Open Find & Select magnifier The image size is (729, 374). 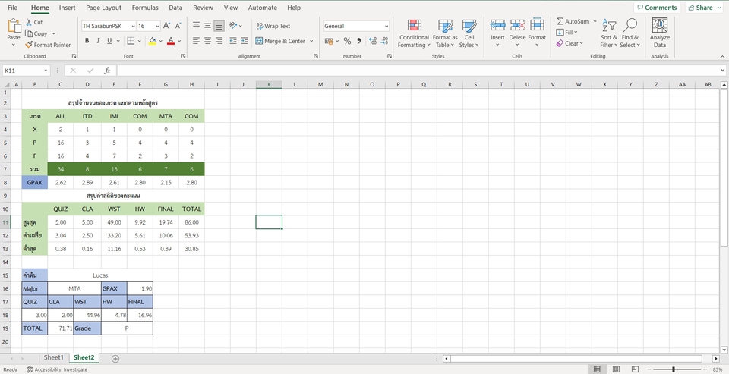click(630, 33)
